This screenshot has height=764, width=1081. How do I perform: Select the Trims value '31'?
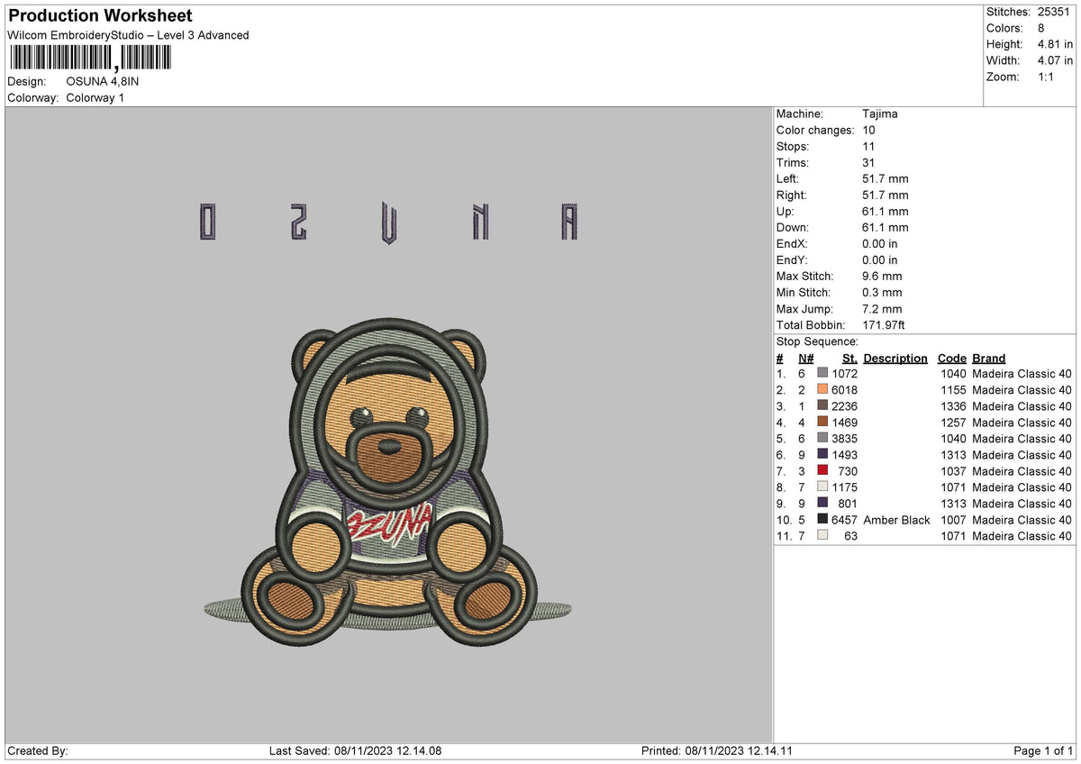tap(868, 163)
